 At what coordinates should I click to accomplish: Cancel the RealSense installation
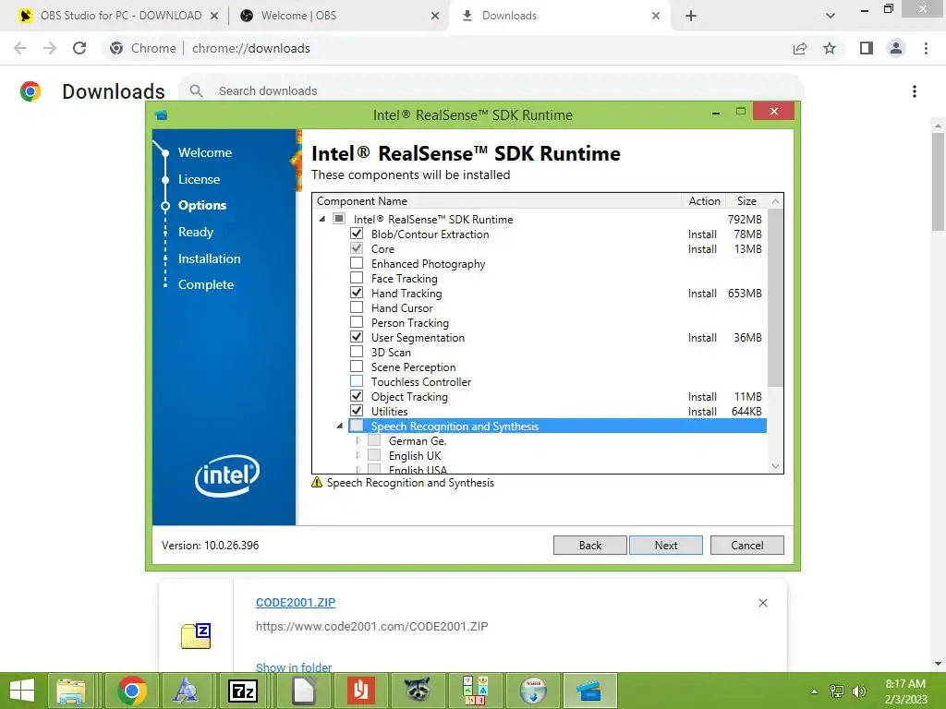[746, 545]
